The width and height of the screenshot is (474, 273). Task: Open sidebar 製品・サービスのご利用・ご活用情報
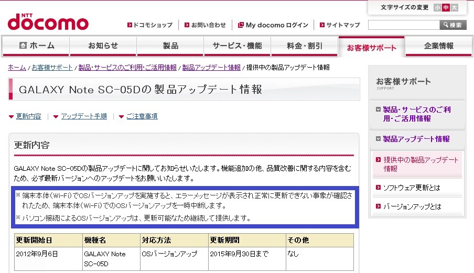coord(416,114)
